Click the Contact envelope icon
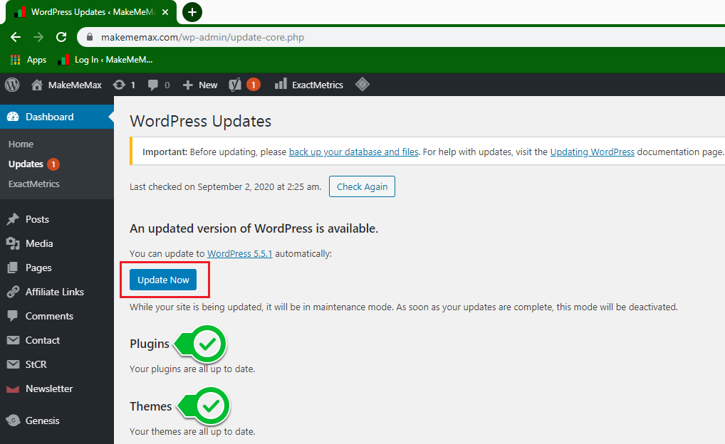The image size is (725, 444). [13, 340]
